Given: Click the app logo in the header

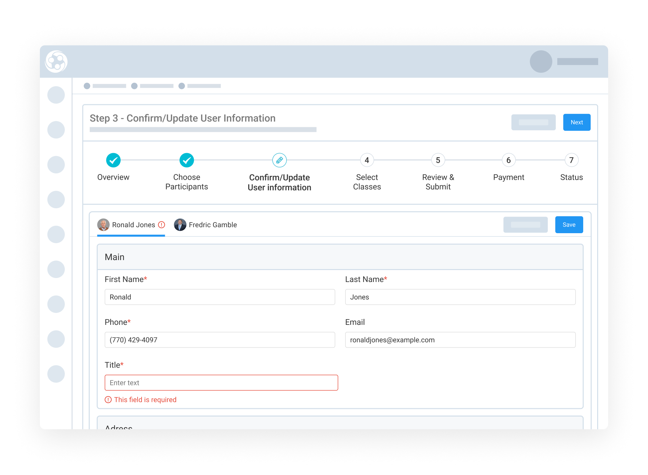Looking at the screenshot, I should pyautogui.click(x=56, y=61).
